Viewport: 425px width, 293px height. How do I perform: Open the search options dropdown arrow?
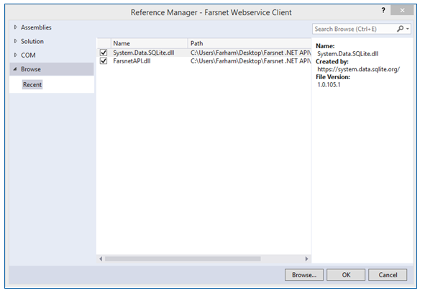click(x=408, y=29)
